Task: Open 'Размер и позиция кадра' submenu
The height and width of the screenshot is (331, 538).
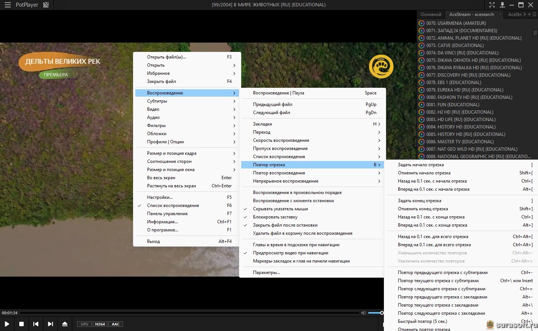Action: click(172, 153)
